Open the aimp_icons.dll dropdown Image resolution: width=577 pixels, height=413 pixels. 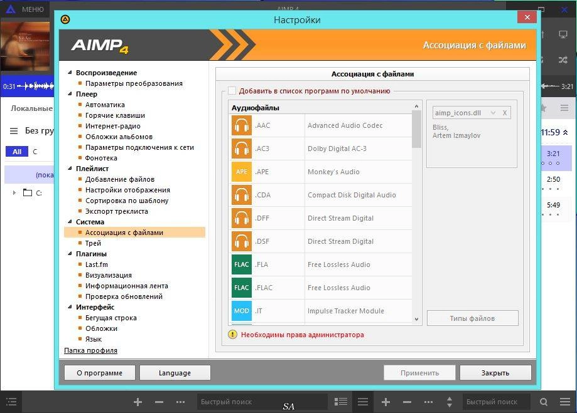click(x=493, y=113)
